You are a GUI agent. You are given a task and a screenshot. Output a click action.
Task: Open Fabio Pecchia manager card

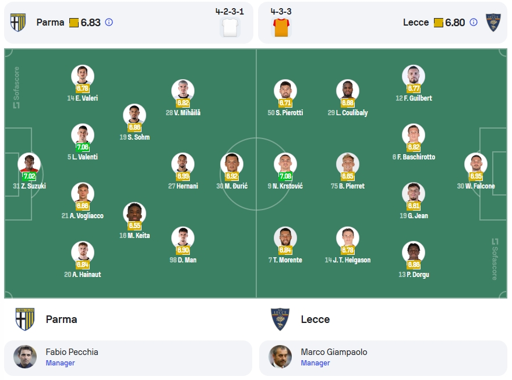(128, 358)
